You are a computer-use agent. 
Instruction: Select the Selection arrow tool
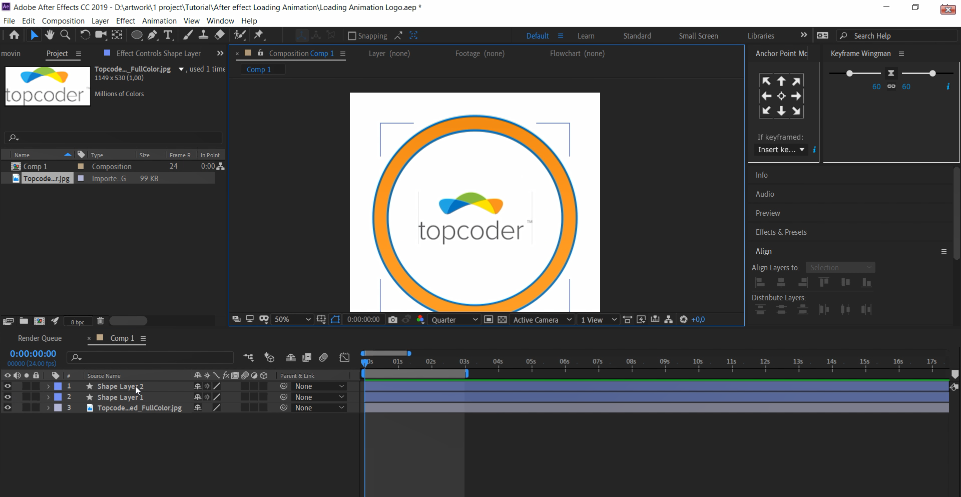click(x=34, y=35)
